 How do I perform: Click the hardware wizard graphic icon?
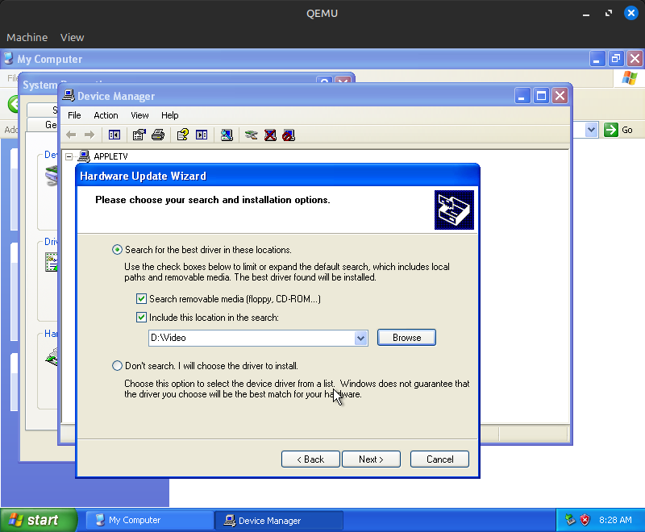454,210
